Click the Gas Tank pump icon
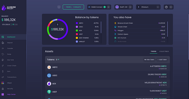The image size is (189, 99). click(3, 60)
